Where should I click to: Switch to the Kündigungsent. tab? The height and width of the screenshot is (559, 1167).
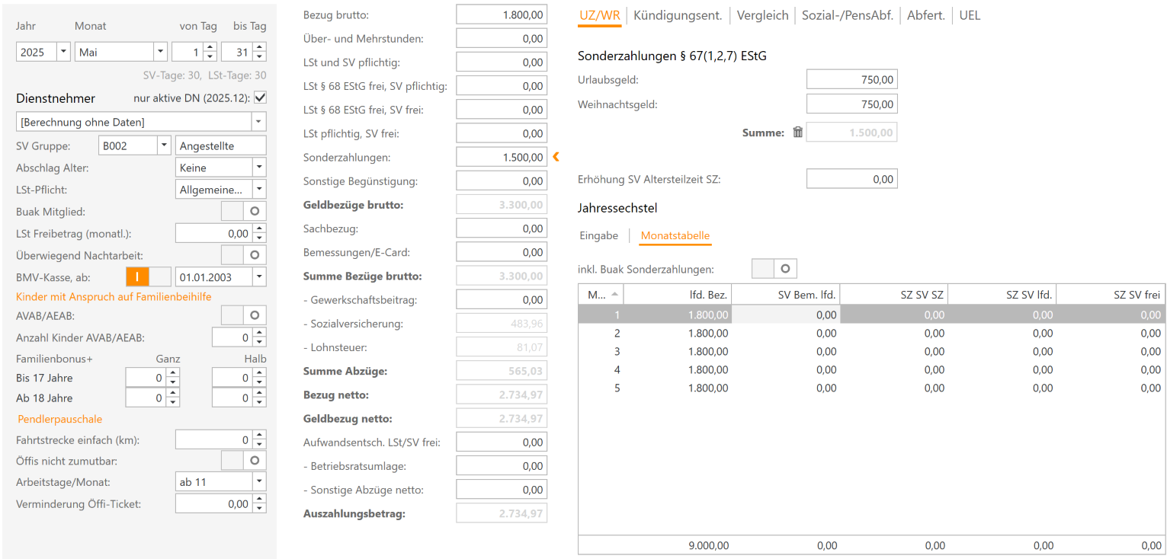point(678,14)
